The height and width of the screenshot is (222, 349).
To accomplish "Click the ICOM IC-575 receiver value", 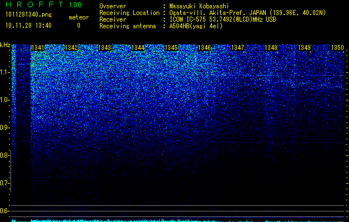I will (x=222, y=19).
